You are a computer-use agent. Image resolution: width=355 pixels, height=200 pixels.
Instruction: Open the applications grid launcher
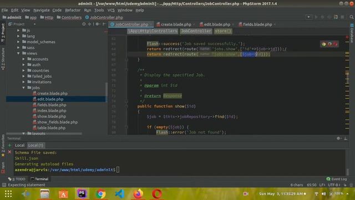point(8,194)
